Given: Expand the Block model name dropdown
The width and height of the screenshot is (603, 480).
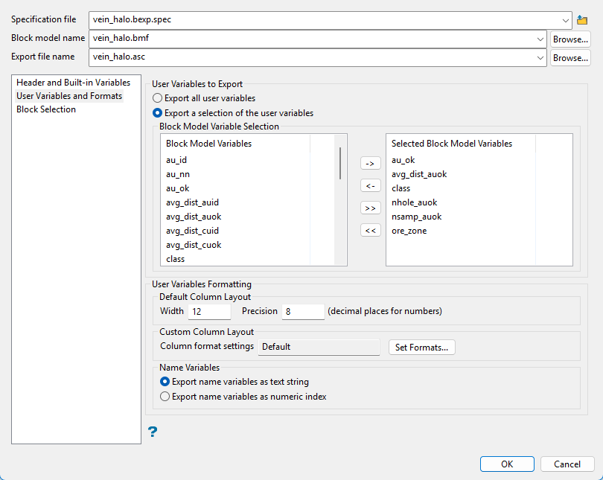Looking at the screenshot, I should tap(540, 39).
